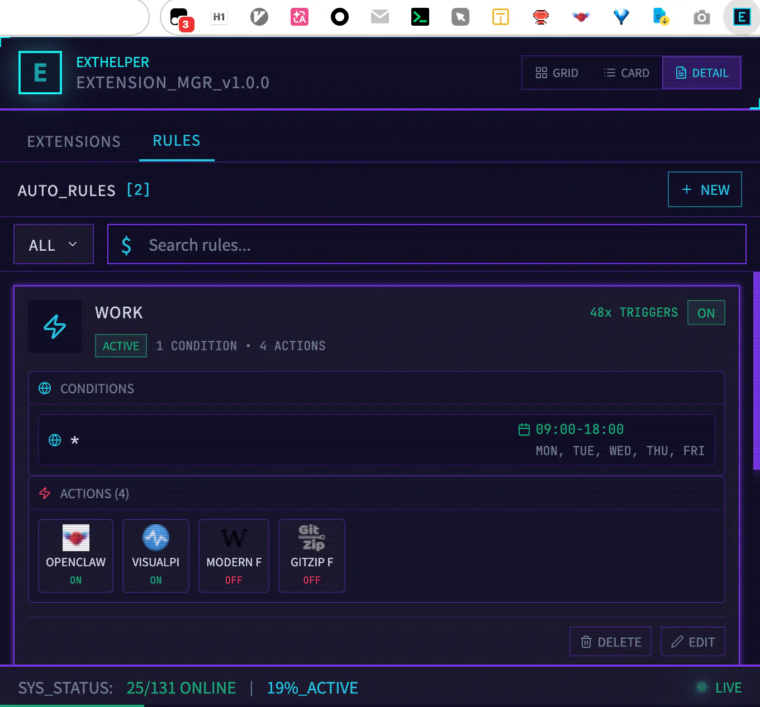The height and width of the screenshot is (707, 760).
Task: Click the 19%_ACTIVE status text
Action: coord(312,687)
